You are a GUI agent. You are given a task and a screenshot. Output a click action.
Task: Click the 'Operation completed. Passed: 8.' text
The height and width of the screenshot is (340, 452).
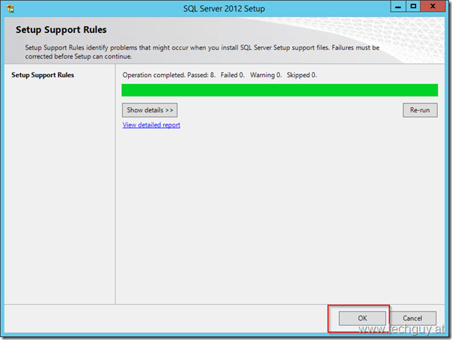[x=169, y=75]
